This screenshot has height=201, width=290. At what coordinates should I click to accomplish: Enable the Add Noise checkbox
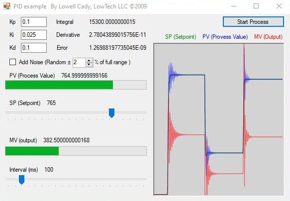tap(12, 62)
